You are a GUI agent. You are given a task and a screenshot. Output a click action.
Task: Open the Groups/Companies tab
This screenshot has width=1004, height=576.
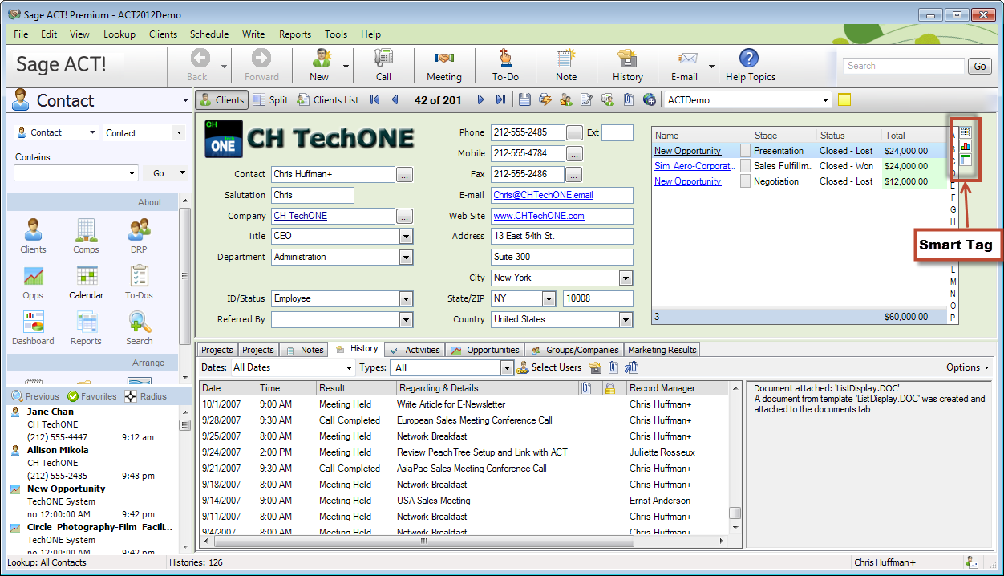tap(575, 350)
